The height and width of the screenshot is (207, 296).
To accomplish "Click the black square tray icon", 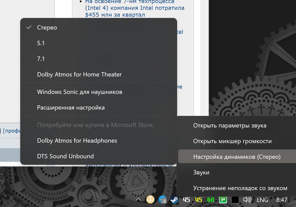I will [235, 200].
